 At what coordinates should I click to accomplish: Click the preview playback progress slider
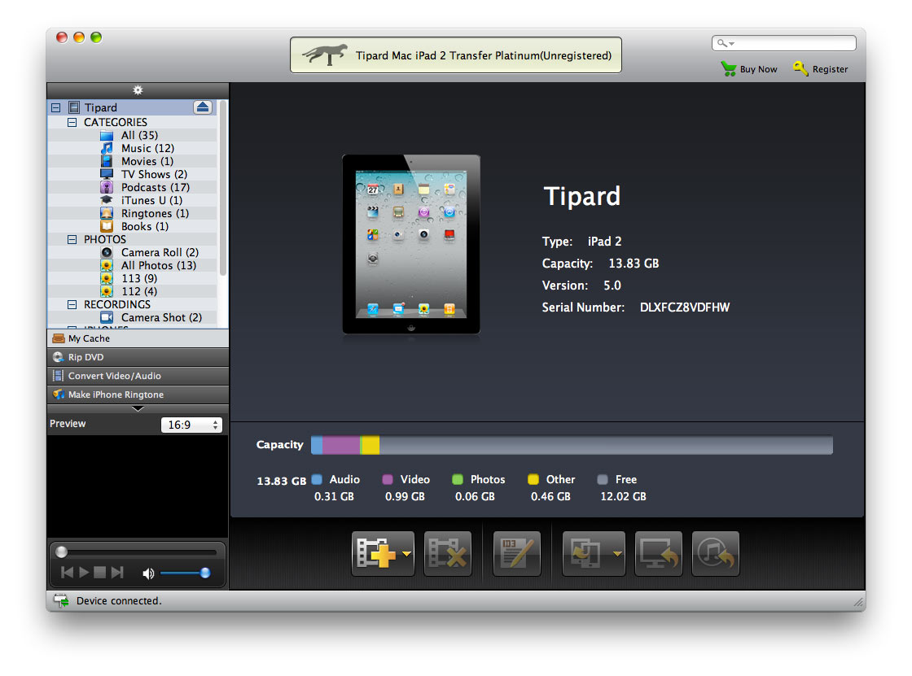pyautogui.click(x=138, y=552)
